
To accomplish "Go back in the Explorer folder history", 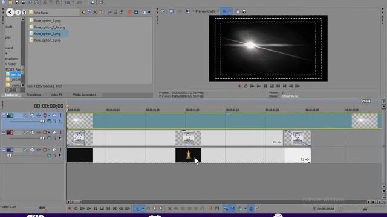I will (10, 12).
